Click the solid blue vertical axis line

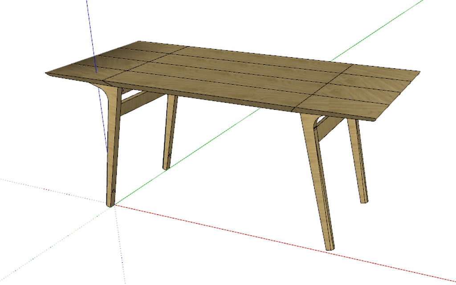[x=92, y=37]
